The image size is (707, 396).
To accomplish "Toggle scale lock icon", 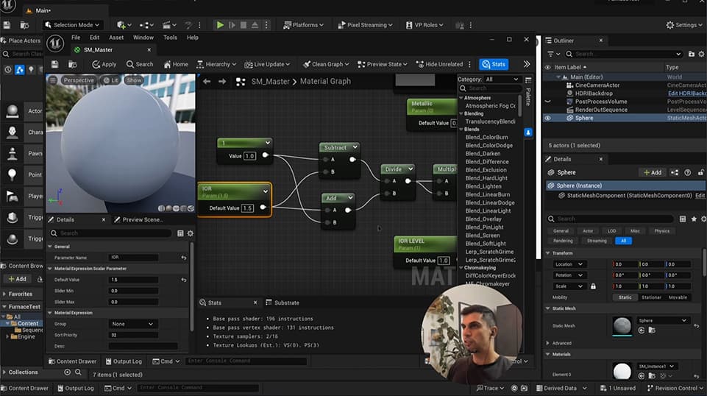I will [593, 286].
